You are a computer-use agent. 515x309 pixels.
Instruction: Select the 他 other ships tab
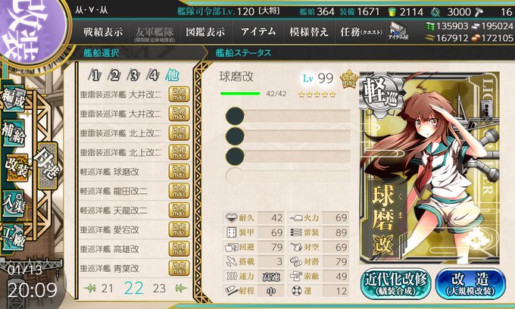172,76
